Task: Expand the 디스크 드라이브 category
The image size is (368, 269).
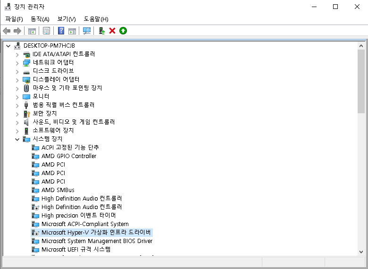Action: pos(17,72)
